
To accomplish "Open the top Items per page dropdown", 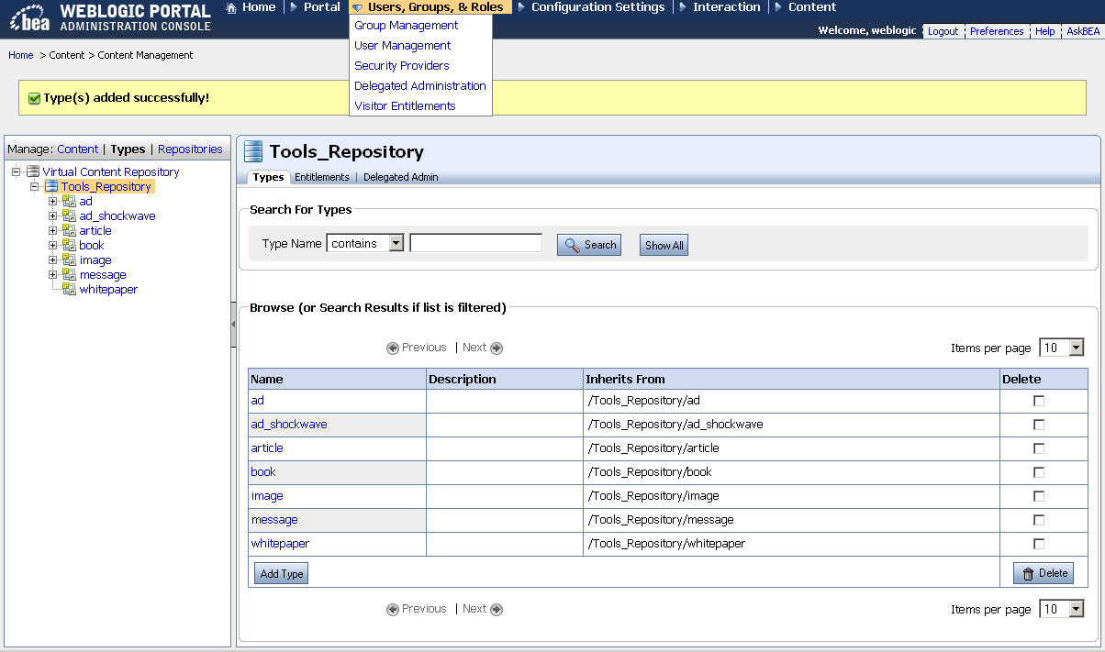I will pos(1062,348).
